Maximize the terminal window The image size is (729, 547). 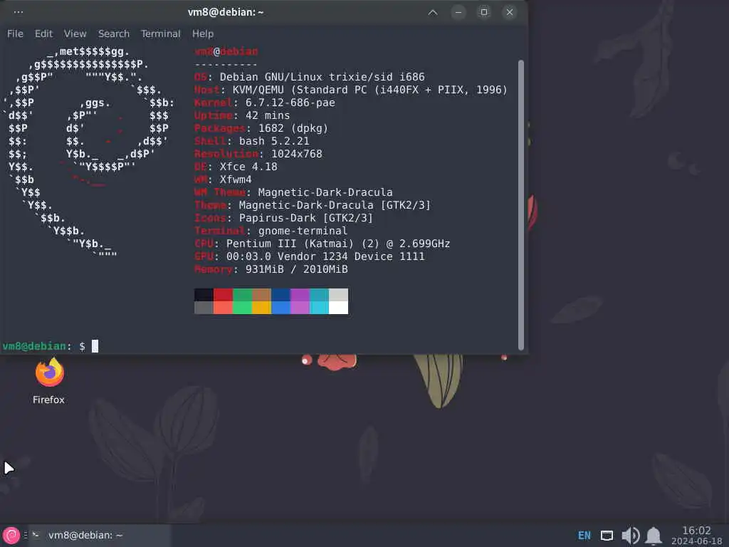[x=483, y=12]
